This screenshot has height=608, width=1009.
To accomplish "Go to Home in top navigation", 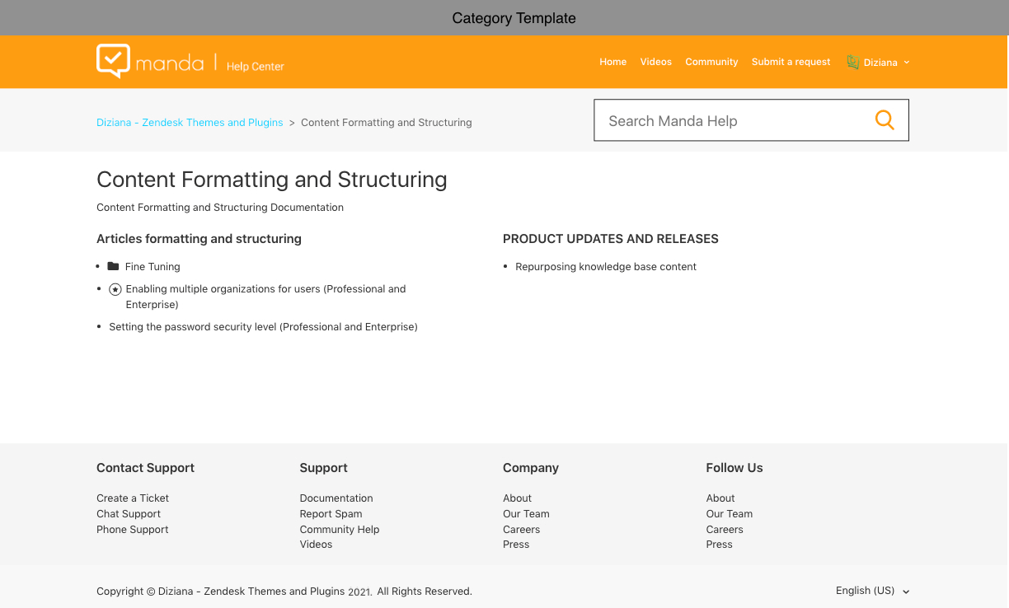I will tap(612, 62).
